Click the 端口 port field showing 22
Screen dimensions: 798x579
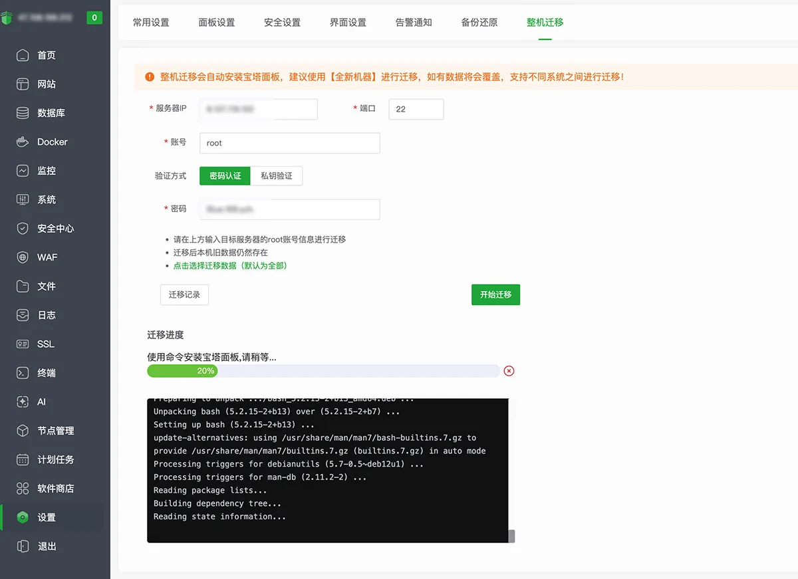(x=416, y=109)
